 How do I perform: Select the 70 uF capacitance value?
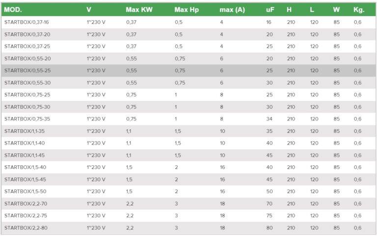click(x=269, y=204)
